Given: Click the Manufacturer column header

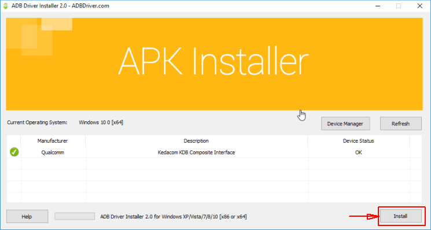Looking at the screenshot, I should coord(53,141).
